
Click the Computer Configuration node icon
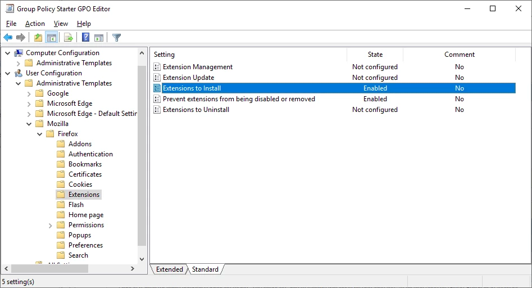point(19,53)
